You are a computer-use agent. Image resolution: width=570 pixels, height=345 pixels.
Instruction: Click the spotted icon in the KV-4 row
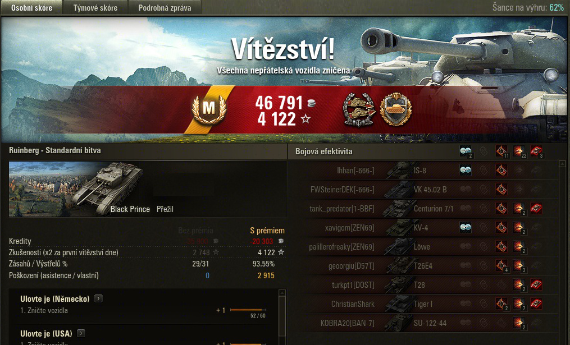tap(466, 228)
